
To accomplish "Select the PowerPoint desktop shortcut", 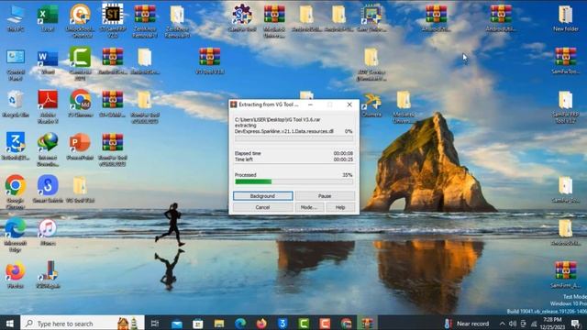I will pyautogui.click(x=80, y=147).
